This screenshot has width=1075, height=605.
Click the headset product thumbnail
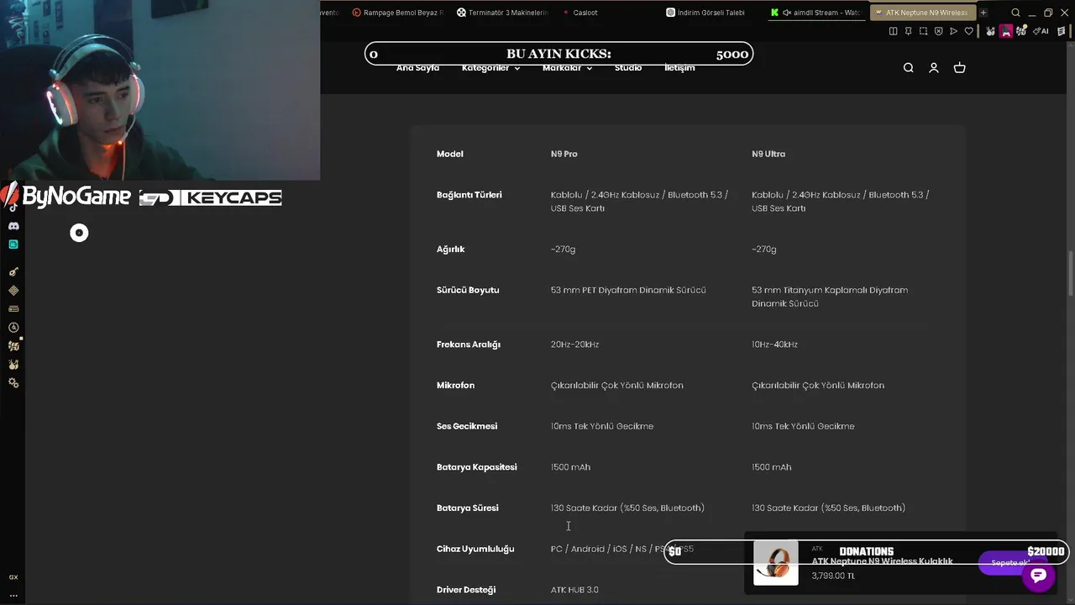click(x=775, y=562)
